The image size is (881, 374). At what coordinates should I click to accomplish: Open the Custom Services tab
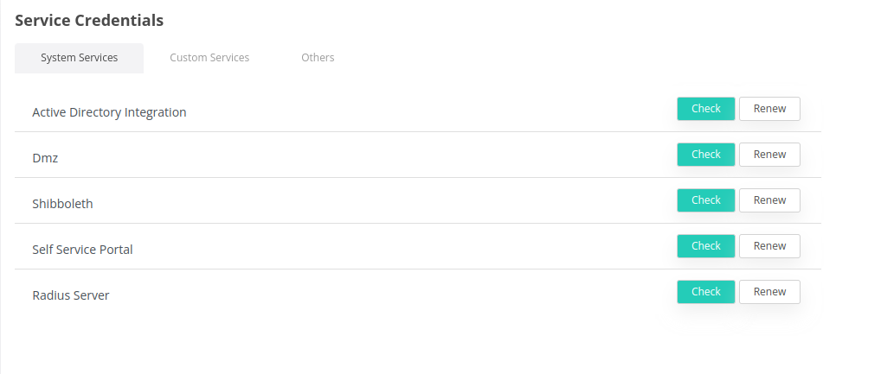coord(209,58)
